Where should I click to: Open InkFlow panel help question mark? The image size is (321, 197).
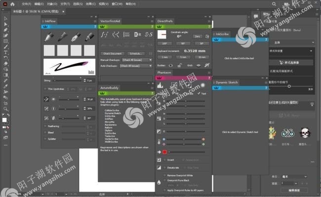(95, 27)
